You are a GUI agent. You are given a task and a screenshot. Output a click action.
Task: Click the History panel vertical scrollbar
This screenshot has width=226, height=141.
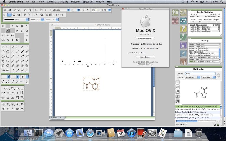click(x=220, y=53)
